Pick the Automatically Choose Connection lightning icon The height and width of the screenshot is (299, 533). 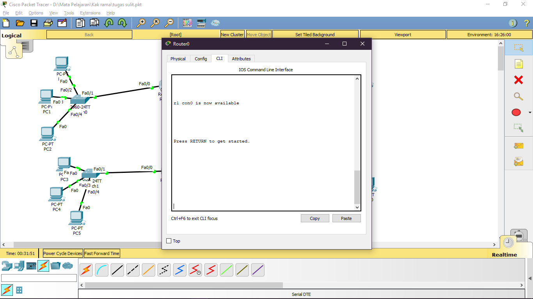(x=86, y=270)
